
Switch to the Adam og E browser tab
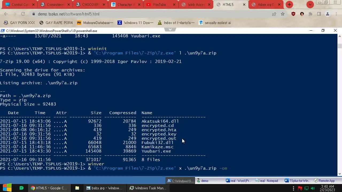[x=266, y=5]
